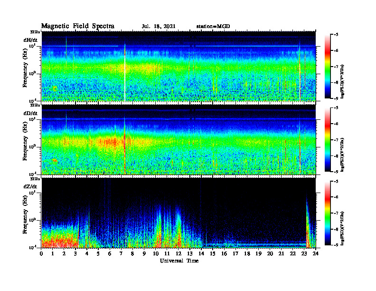Click the "-9" tick on the dH/dt color bar
Screen dimensions: 376x291
pyautogui.click(x=336, y=98)
